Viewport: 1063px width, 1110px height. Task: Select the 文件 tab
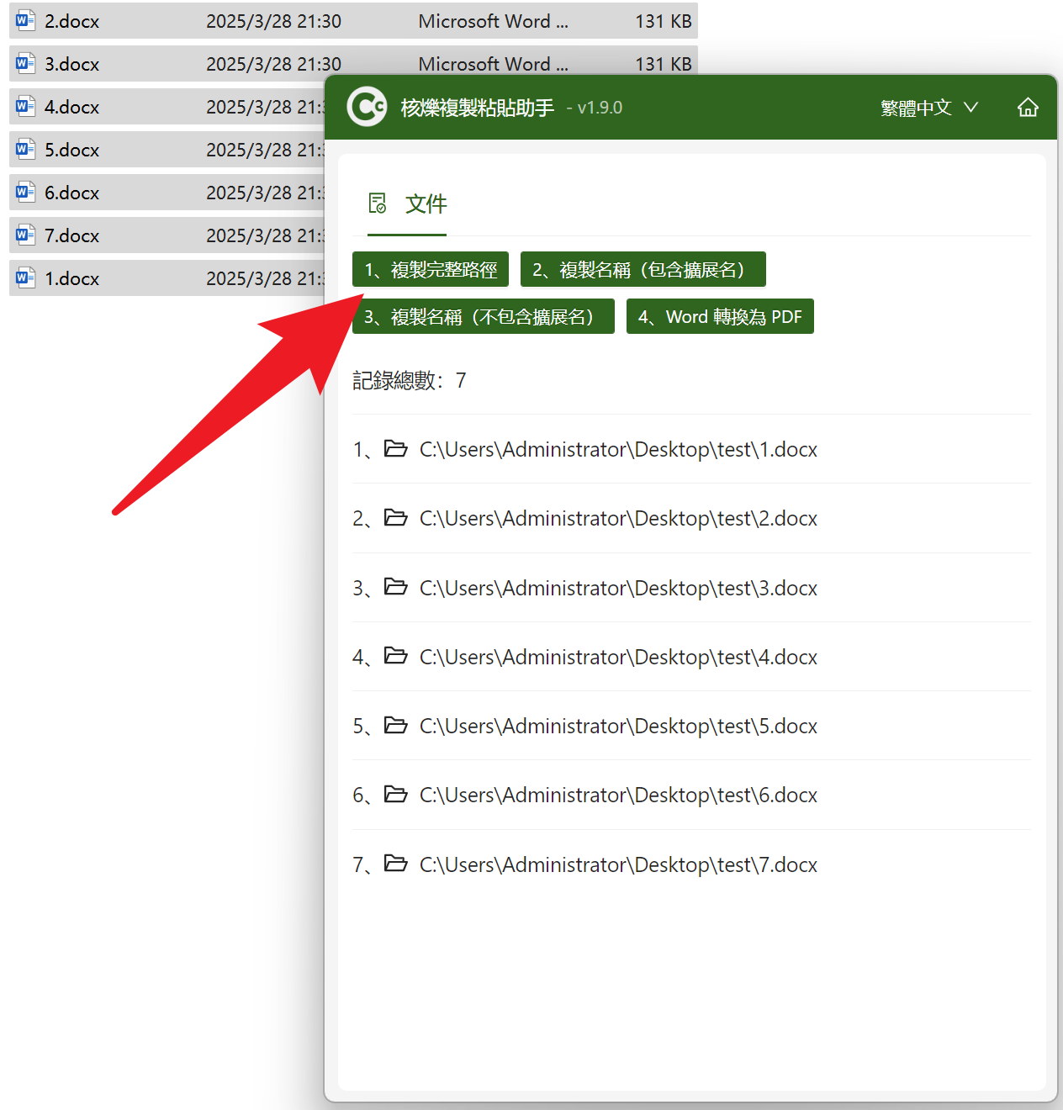(408, 204)
